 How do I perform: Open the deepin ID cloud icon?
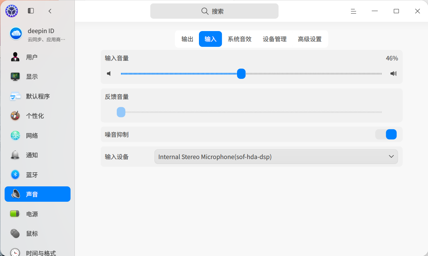16,33
